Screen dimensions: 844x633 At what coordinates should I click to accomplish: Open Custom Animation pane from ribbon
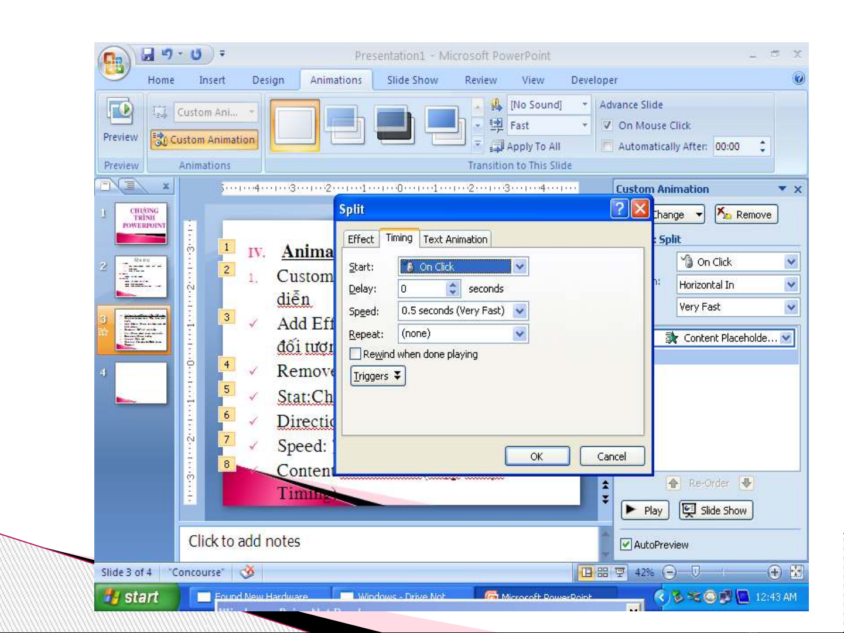click(204, 140)
